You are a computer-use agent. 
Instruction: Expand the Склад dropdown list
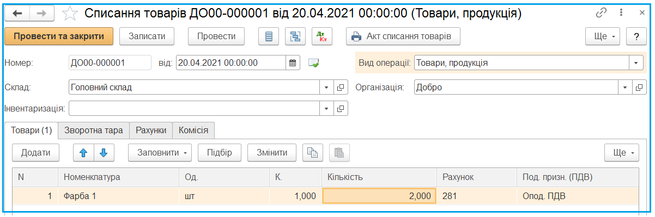click(x=326, y=87)
